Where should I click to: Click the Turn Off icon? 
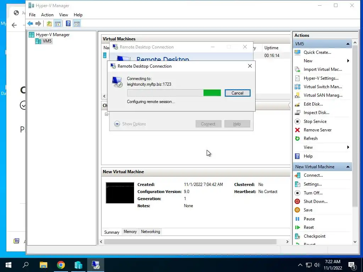(x=297, y=193)
